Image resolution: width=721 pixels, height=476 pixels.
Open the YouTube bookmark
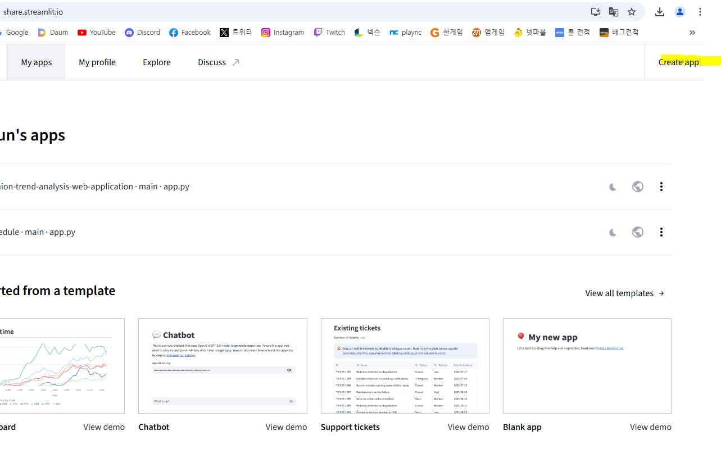point(97,33)
